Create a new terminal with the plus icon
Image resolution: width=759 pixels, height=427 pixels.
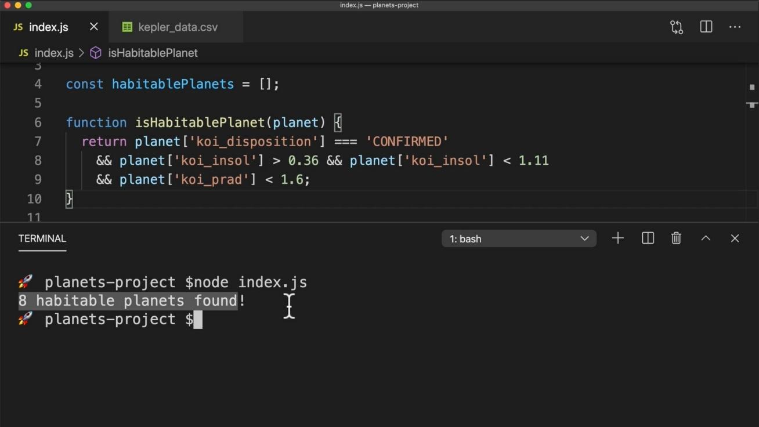coord(618,238)
